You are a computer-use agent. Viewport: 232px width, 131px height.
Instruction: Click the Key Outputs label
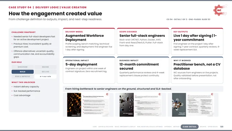pyautogui.click(x=181, y=32)
